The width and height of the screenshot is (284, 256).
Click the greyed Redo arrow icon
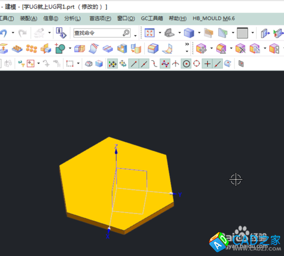coord(22,33)
